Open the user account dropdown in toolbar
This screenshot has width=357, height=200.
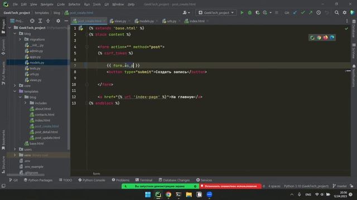(186, 13)
